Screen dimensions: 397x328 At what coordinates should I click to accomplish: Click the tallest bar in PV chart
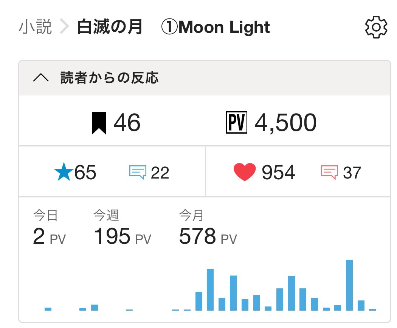coord(349,285)
